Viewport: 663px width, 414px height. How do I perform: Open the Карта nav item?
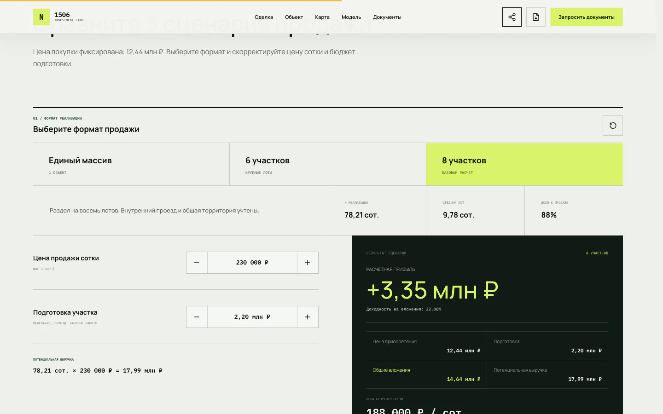tap(322, 17)
